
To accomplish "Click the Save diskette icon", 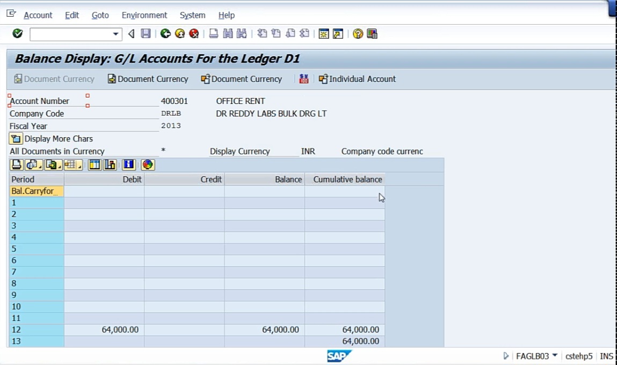I will pos(146,34).
